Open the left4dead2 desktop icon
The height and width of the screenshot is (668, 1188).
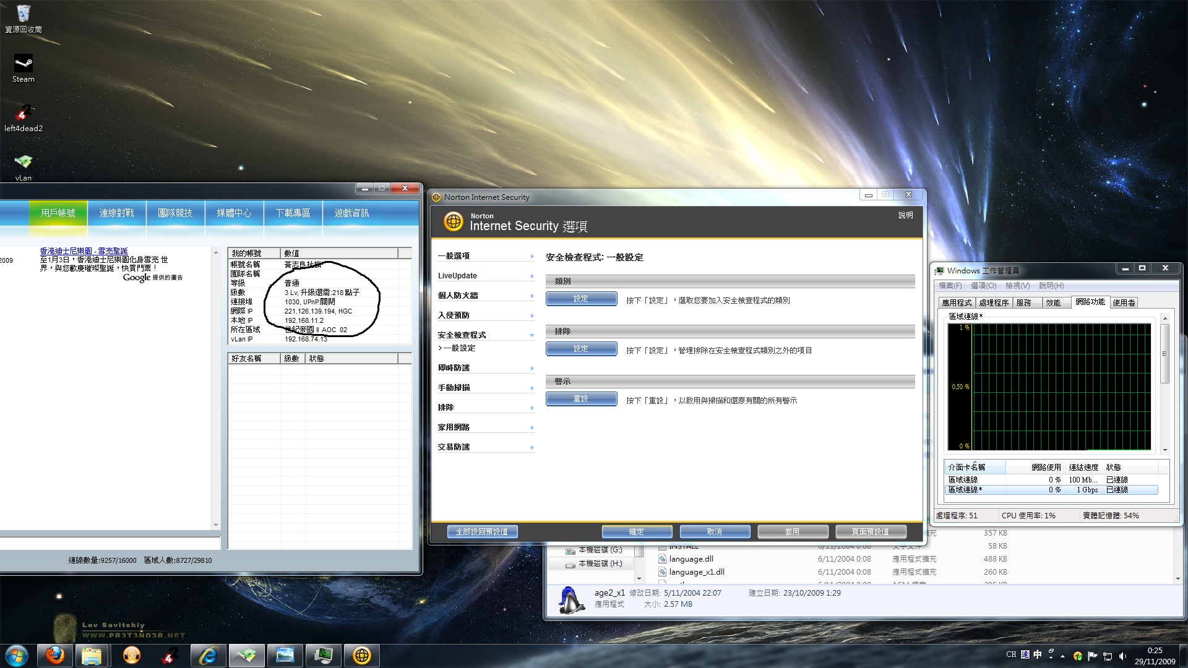pyautogui.click(x=23, y=114)
